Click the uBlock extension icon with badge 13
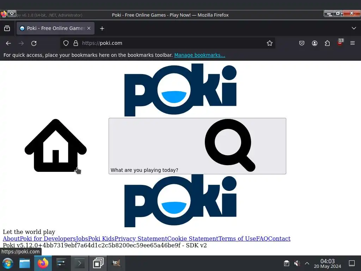 tap(340, 43)
